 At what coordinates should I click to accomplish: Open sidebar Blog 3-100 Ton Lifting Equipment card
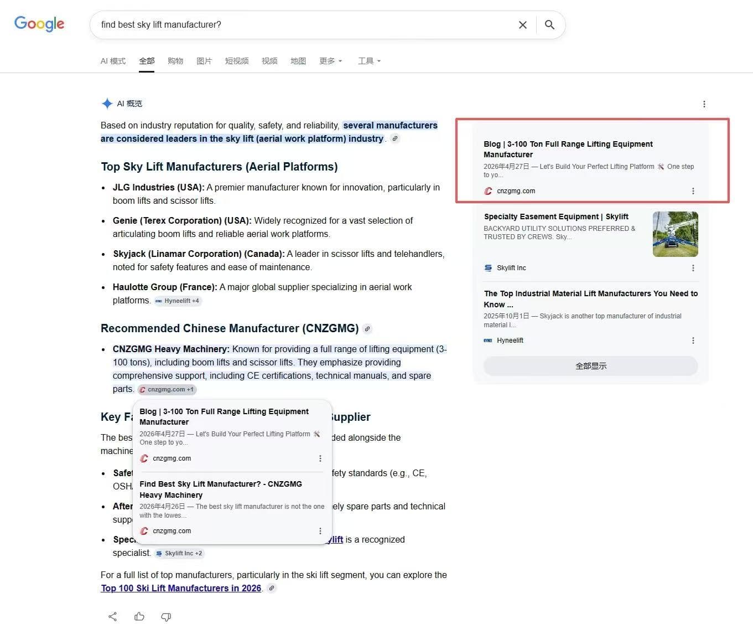(568, 149)
